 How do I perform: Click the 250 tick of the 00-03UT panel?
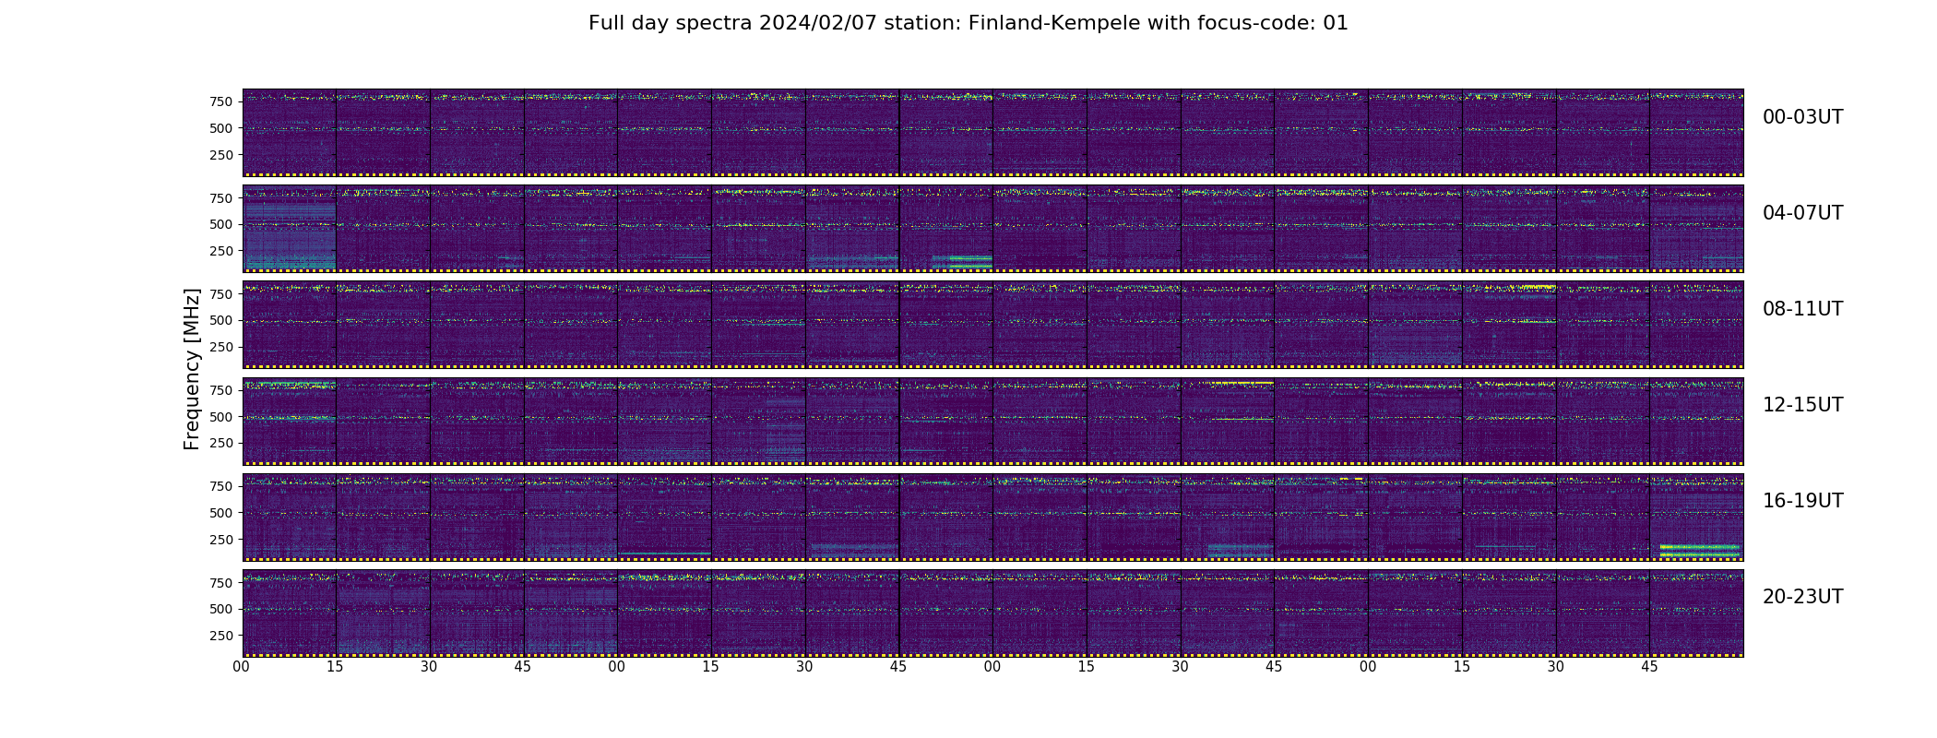click(x=221, y=155)
